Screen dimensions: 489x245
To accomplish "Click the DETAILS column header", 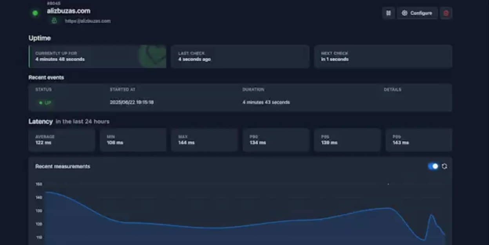I will coord(393,90).
